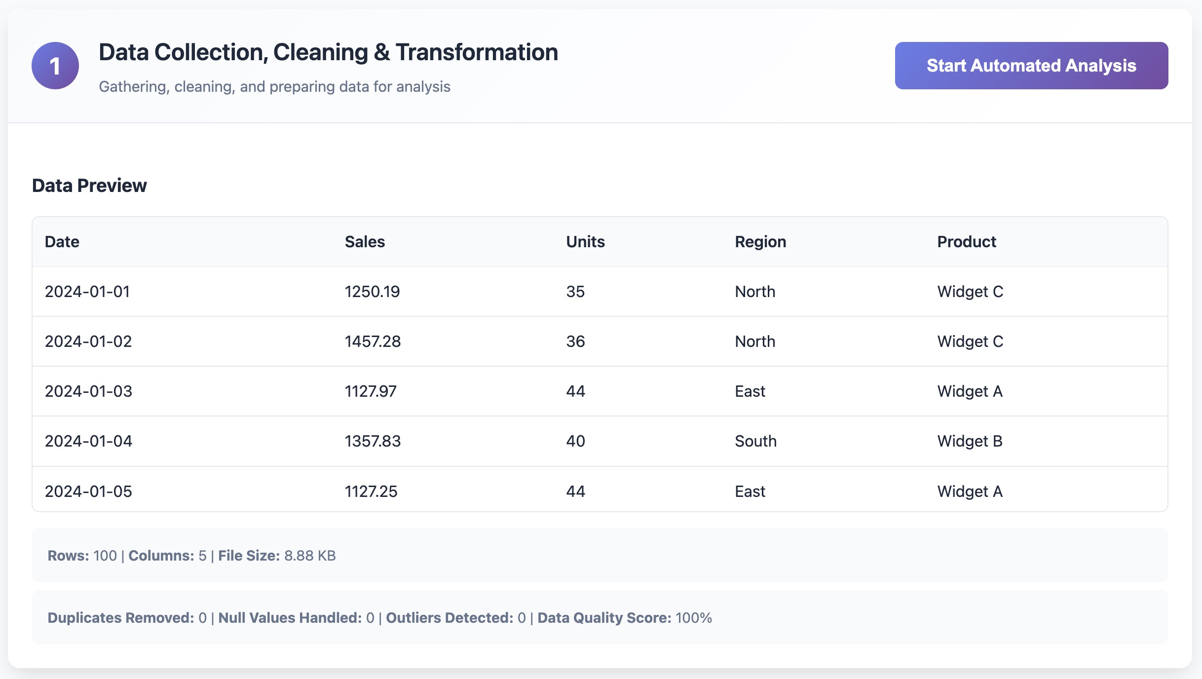
Task: Select the Product column header
Action: [x=967, y=242]
